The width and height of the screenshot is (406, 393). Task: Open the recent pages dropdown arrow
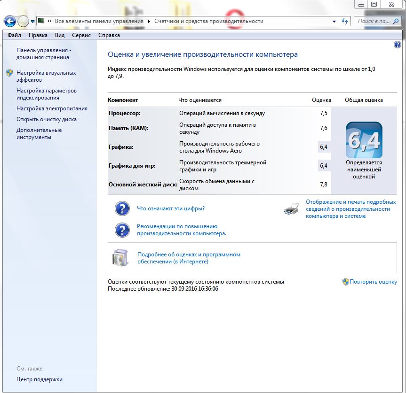click(32, 22)
